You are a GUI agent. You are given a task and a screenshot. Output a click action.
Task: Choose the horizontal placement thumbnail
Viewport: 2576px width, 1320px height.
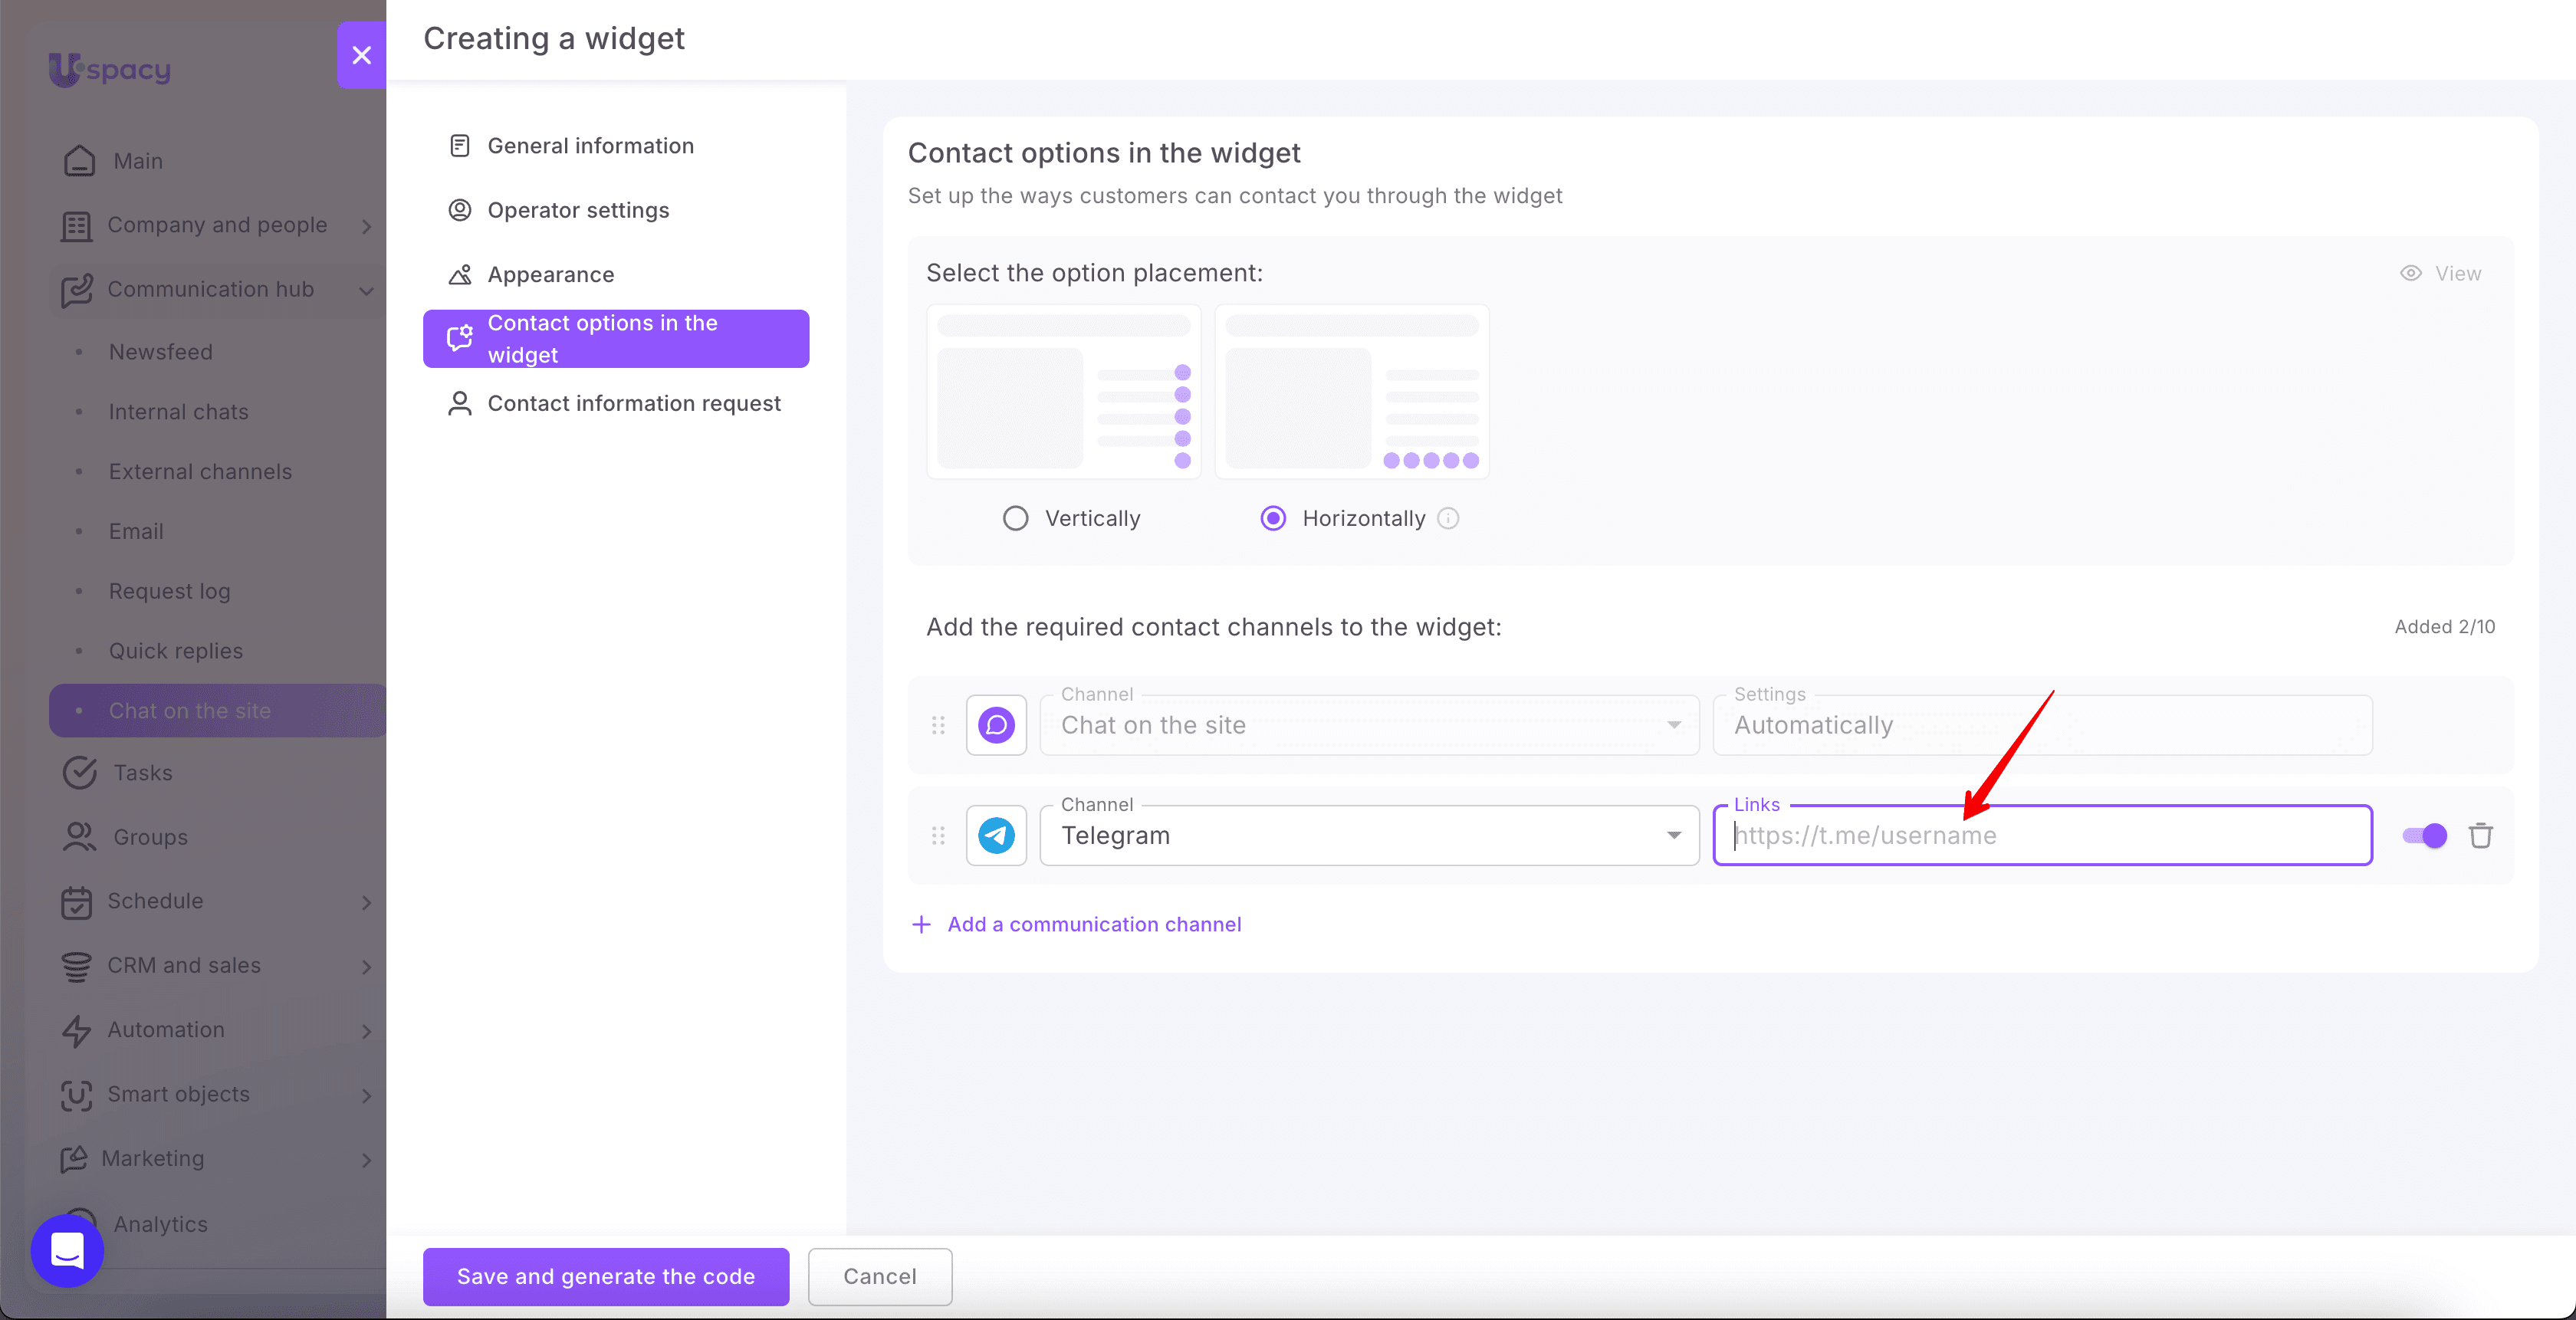(1352, 392)
